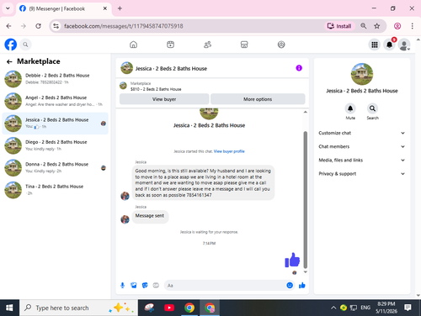Expand Customize chat section
This screenshot has width=421, height=316.
[362, 133]
